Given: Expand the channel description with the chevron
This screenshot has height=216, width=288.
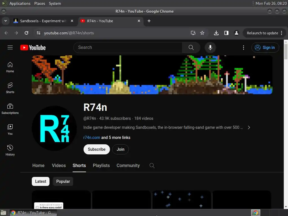Looking at the screenshot, I should pos(249,127).
